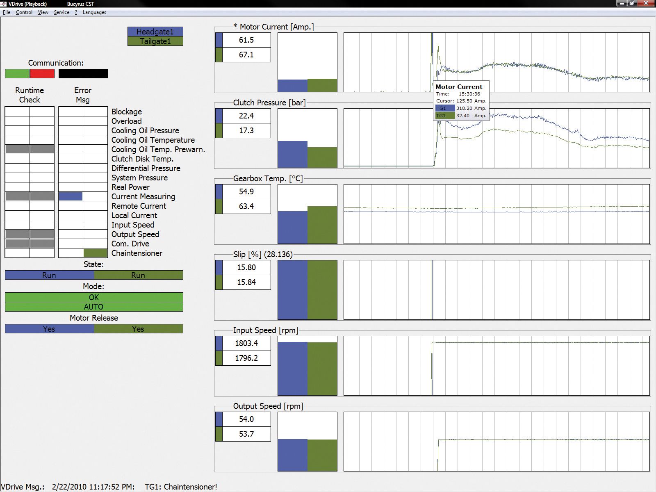Image resolution: width=656 pixels, height=492 pixels.
Task: Click the Output Speed 53.7 value
Action: [246, 434]
